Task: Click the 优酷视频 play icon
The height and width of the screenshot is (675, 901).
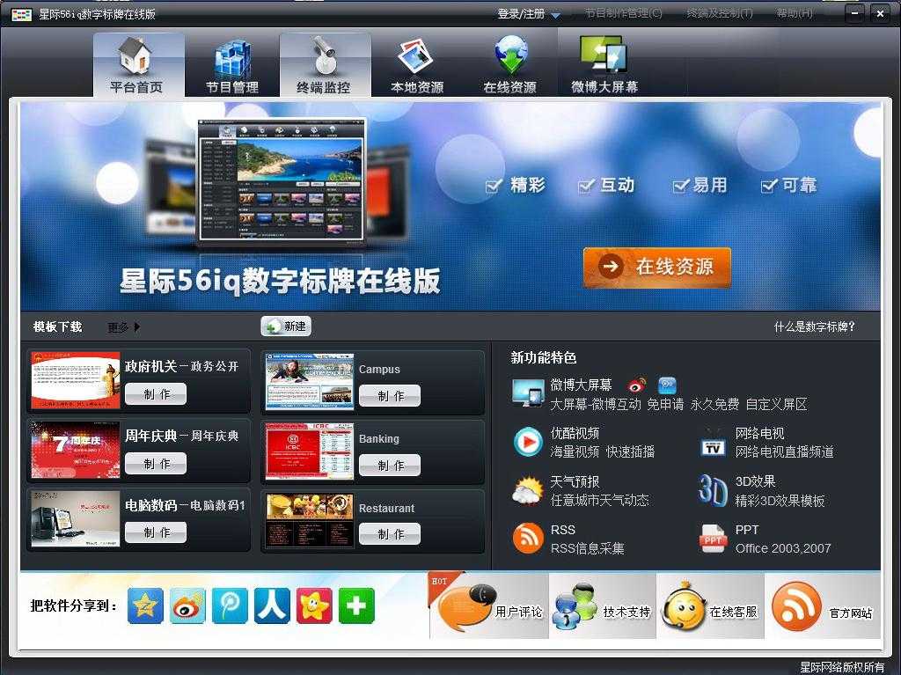Action: coord(528,442)
